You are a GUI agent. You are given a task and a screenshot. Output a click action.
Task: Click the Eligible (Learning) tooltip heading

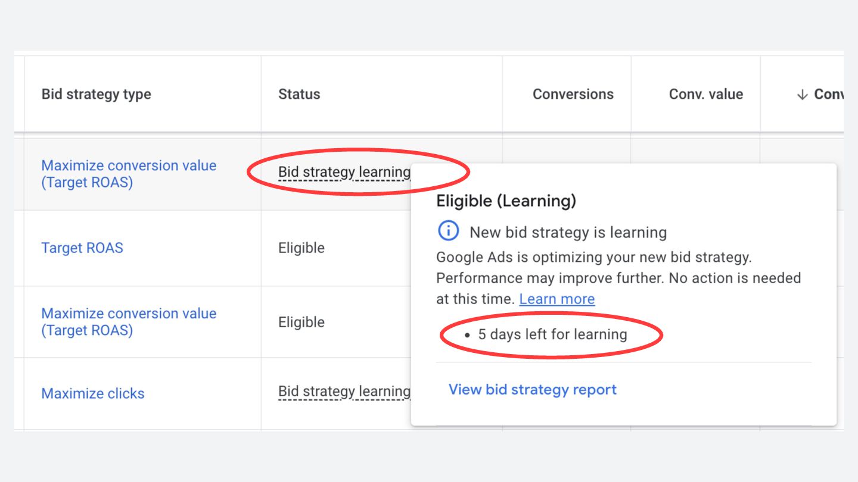[x=506, y=201]
